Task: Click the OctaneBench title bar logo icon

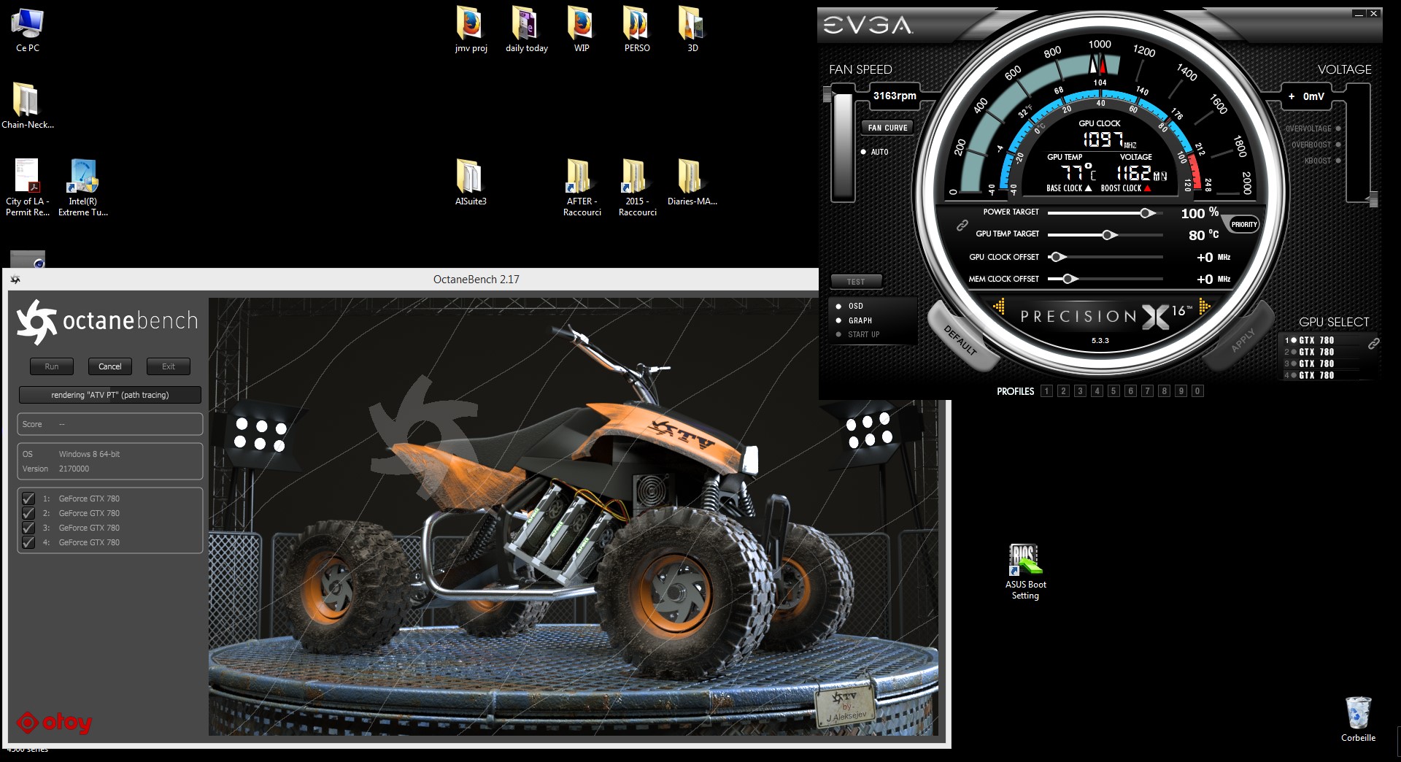Action: click(x=15, y=280)
